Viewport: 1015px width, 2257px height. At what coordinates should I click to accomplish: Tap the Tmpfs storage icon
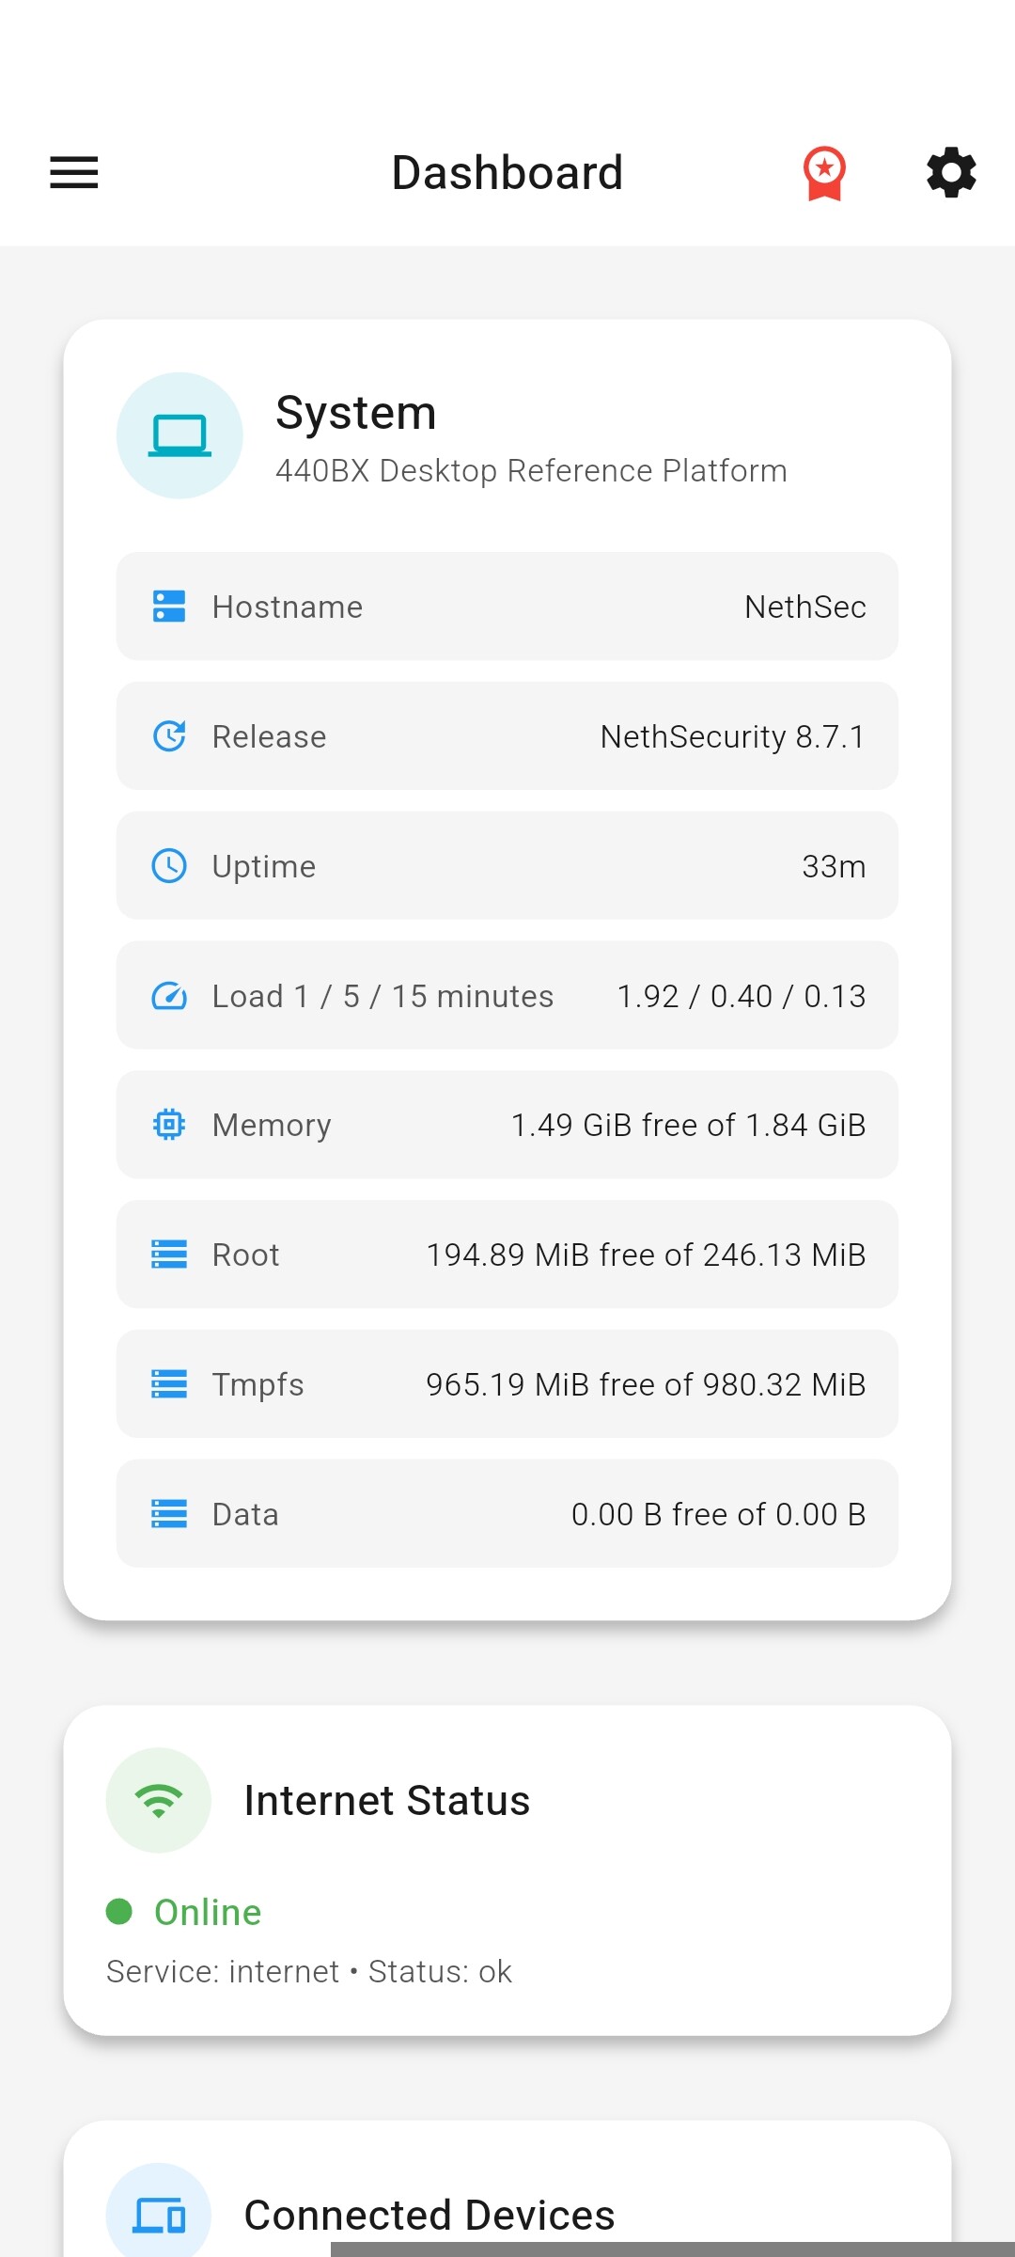pyautogui.click(x=169, y=1384)
